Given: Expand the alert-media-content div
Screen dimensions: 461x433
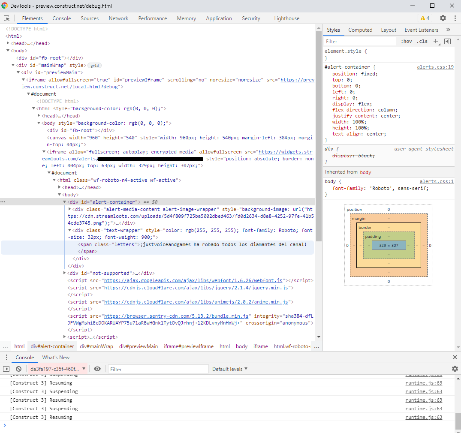Looking at the screenshot, I should [69, 209].
